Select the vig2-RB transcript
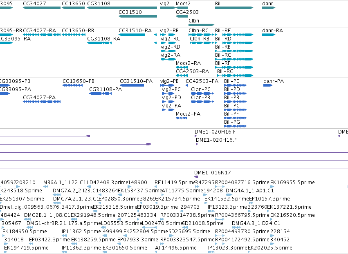Viewport: 348px width, 254px height. (x=168, y=35)
